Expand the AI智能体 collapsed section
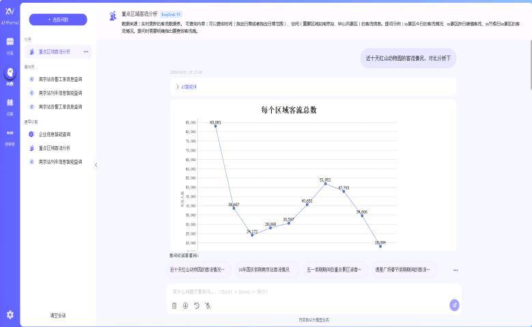The width and height of the screenshot is (532, 327). tap(186, 87)
